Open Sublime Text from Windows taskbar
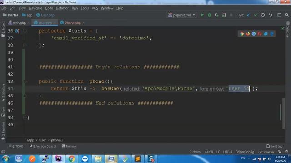The height and width of the screenshot is (163, 291). [138, 159]
